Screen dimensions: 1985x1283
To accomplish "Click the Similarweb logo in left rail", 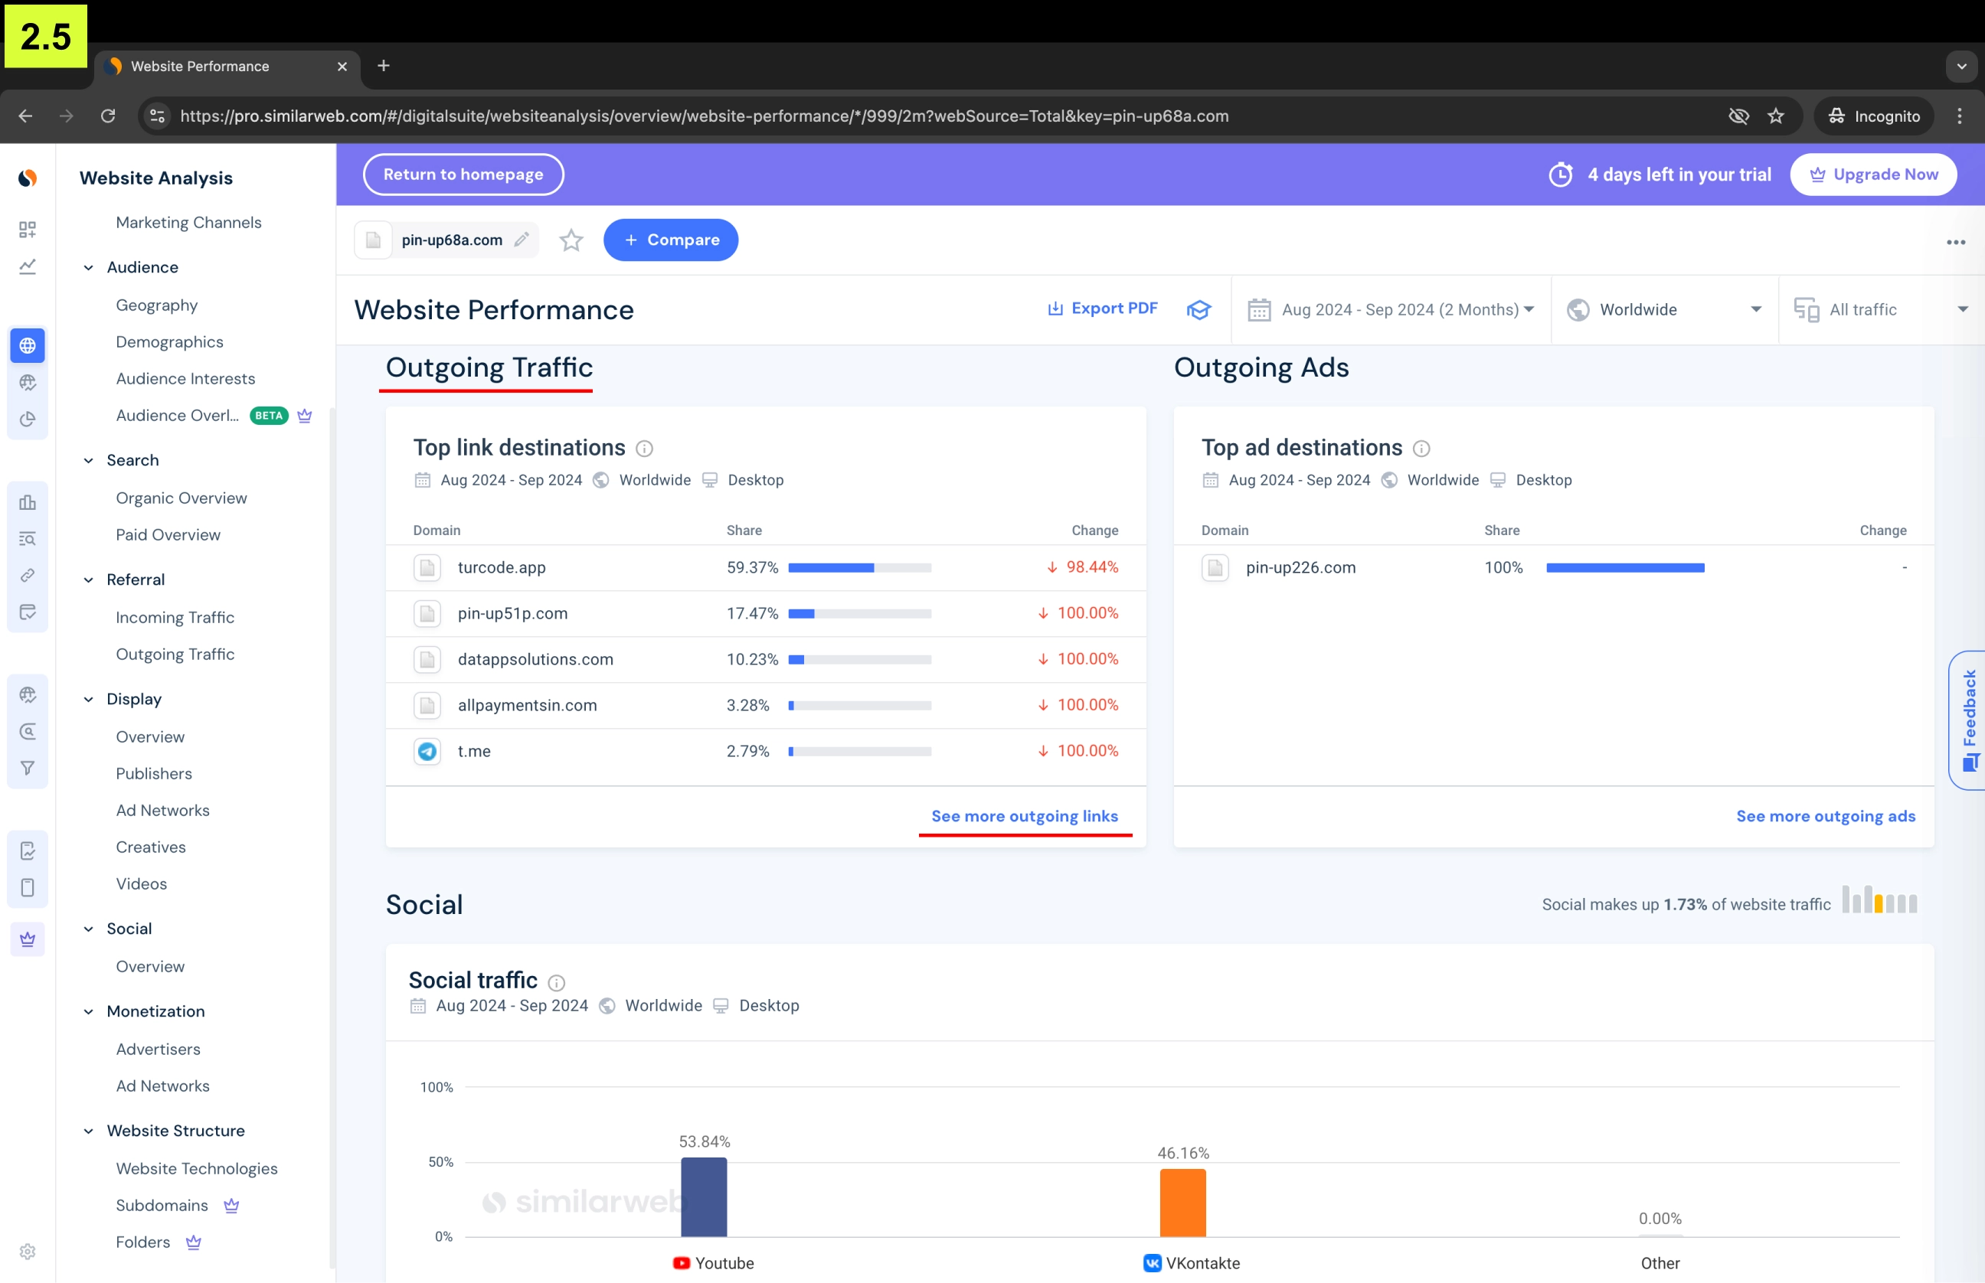I will click(x=28, y=178).
